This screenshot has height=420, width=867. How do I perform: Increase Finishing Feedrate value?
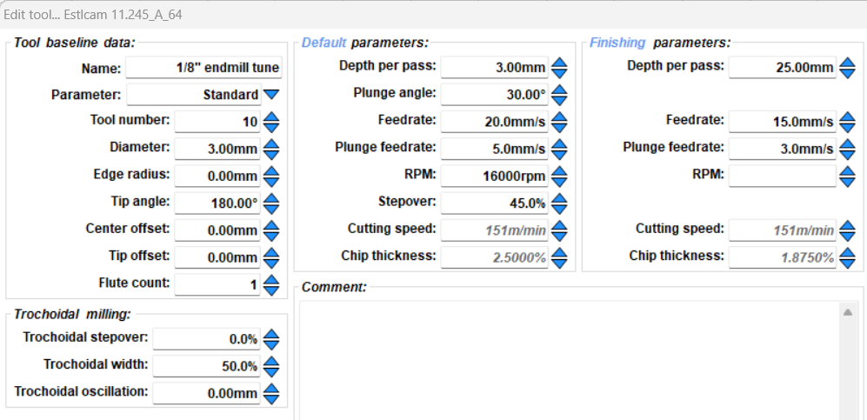click(x=848, y=117)
